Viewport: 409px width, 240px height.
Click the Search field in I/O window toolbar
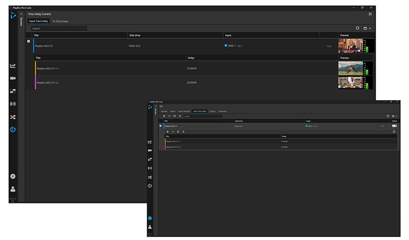(203, 116)
